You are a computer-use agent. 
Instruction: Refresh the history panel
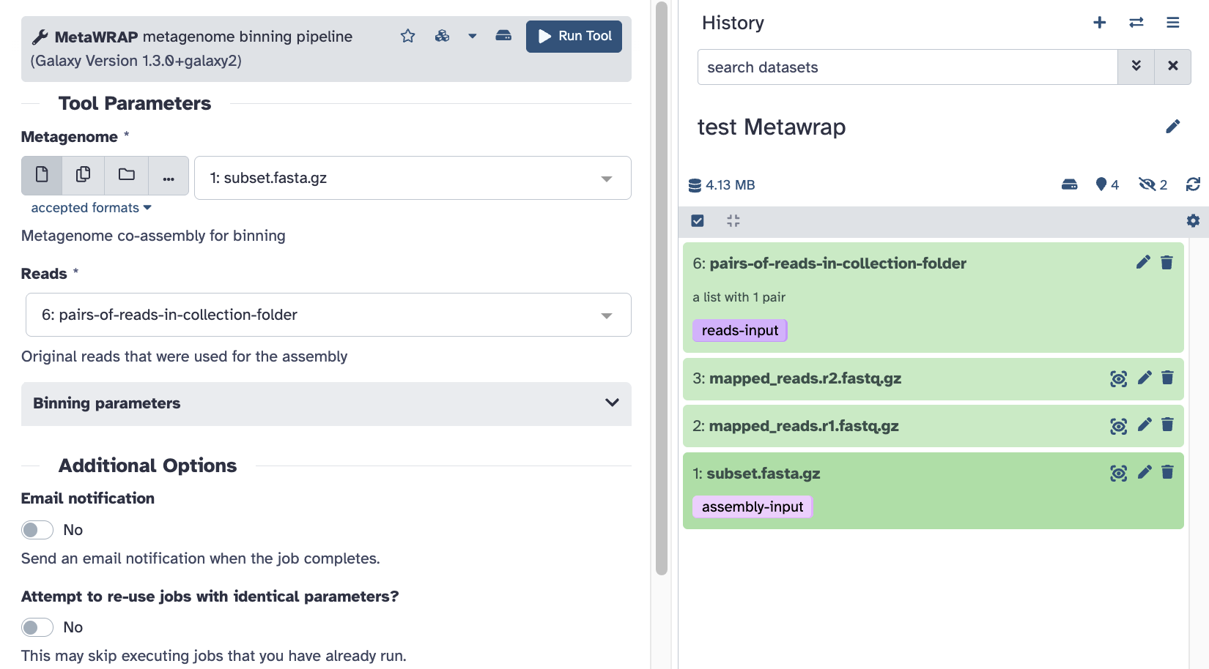1193,184
